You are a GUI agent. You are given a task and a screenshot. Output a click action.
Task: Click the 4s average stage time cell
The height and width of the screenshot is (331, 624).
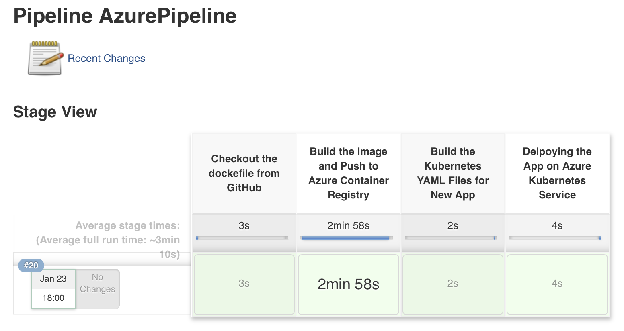point(557,226)
